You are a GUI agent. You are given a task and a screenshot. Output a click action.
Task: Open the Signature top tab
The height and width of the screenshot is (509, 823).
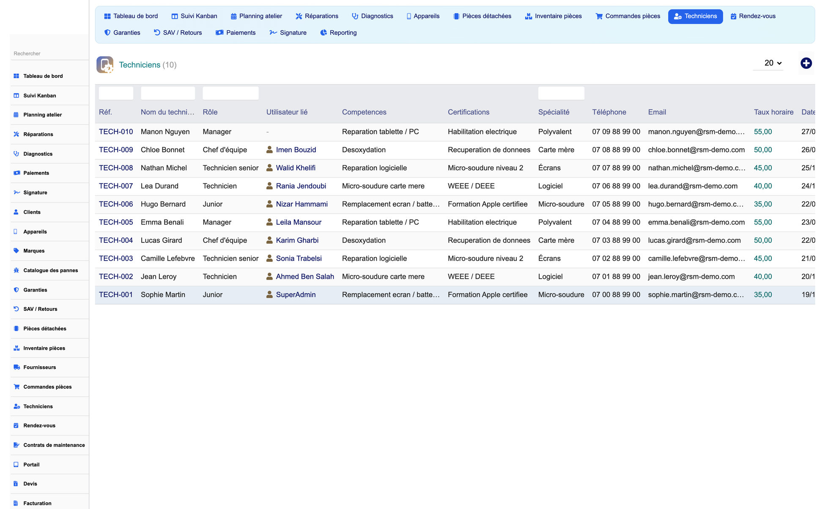pyautogui.click(x=288, y=33)
